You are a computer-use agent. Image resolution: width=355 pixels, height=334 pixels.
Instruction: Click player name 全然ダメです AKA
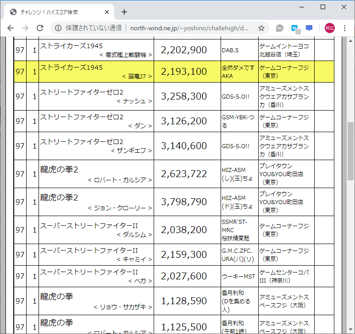tap(238, 72)
